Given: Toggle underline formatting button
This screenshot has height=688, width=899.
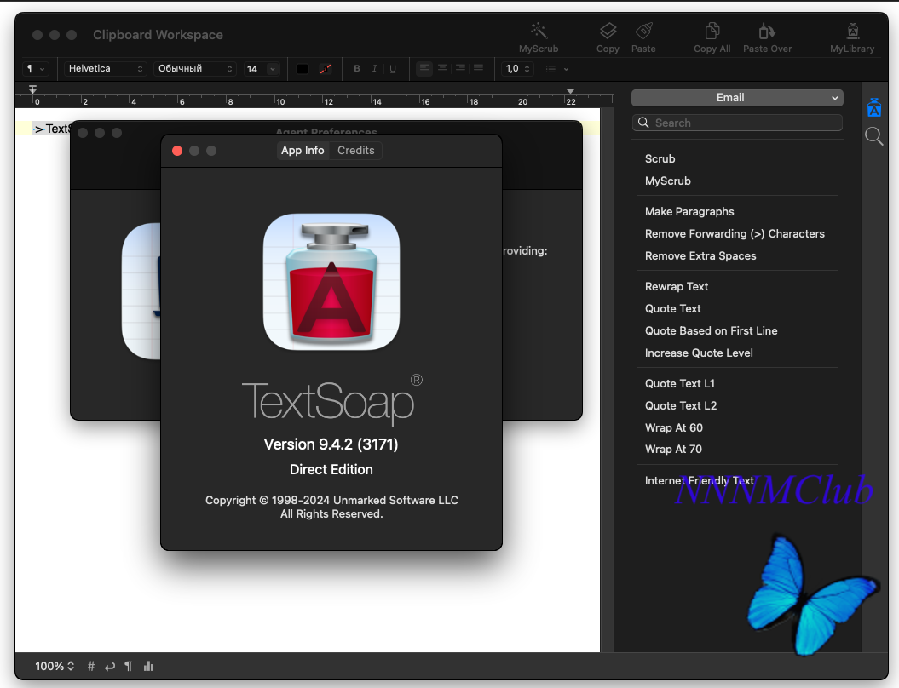Looking at the screenshot, I should point(393,69).
